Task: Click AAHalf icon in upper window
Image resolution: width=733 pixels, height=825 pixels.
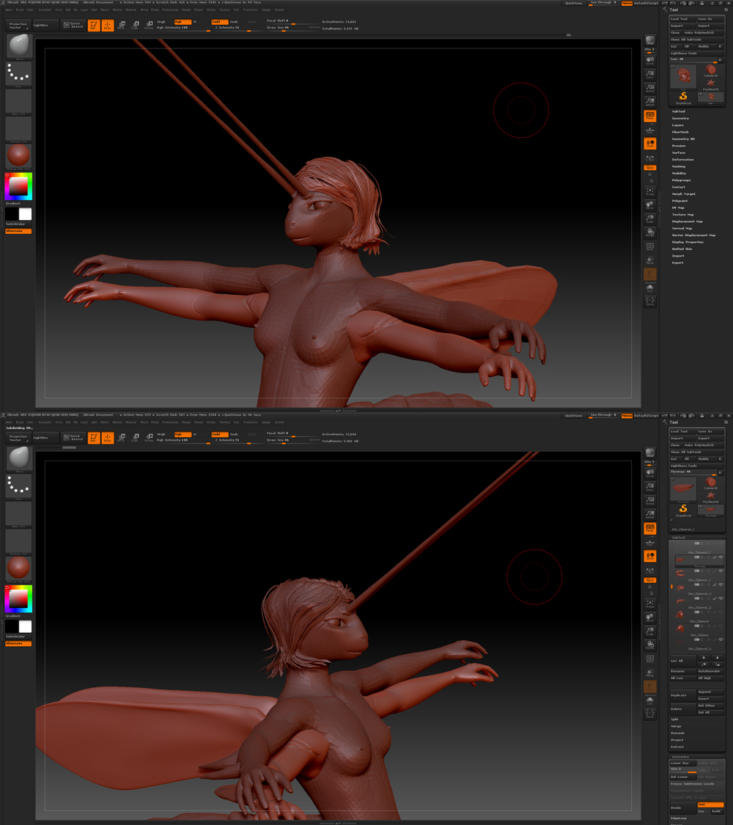Action: (650, 101)
